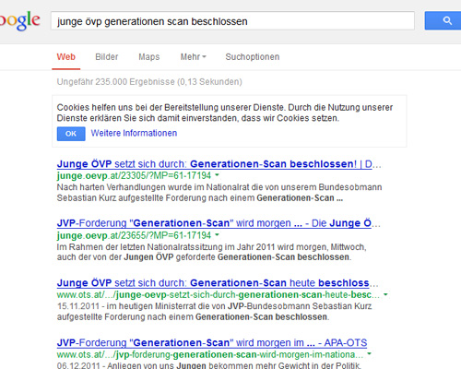461x369 pixels.
Task: Expand arrow next to junge.oevp.at/23305 URL
Action: [x=217, y=175]
